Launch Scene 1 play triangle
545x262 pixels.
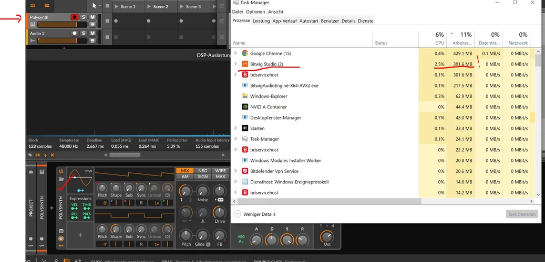[x=117, y=7]
